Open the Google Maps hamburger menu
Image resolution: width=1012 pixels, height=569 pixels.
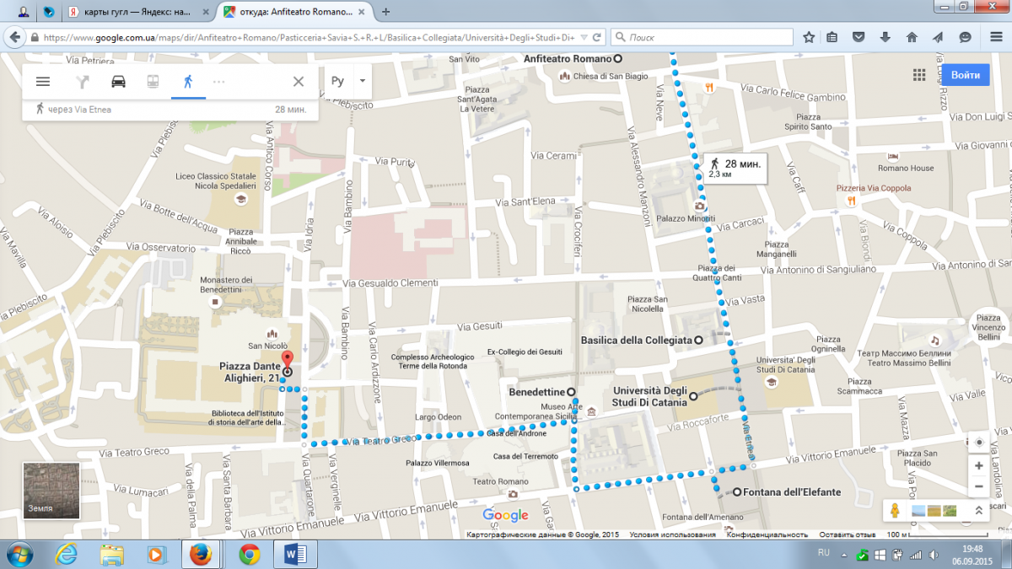point(43,82)
